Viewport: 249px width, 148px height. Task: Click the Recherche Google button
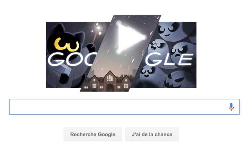coord(93,134)
